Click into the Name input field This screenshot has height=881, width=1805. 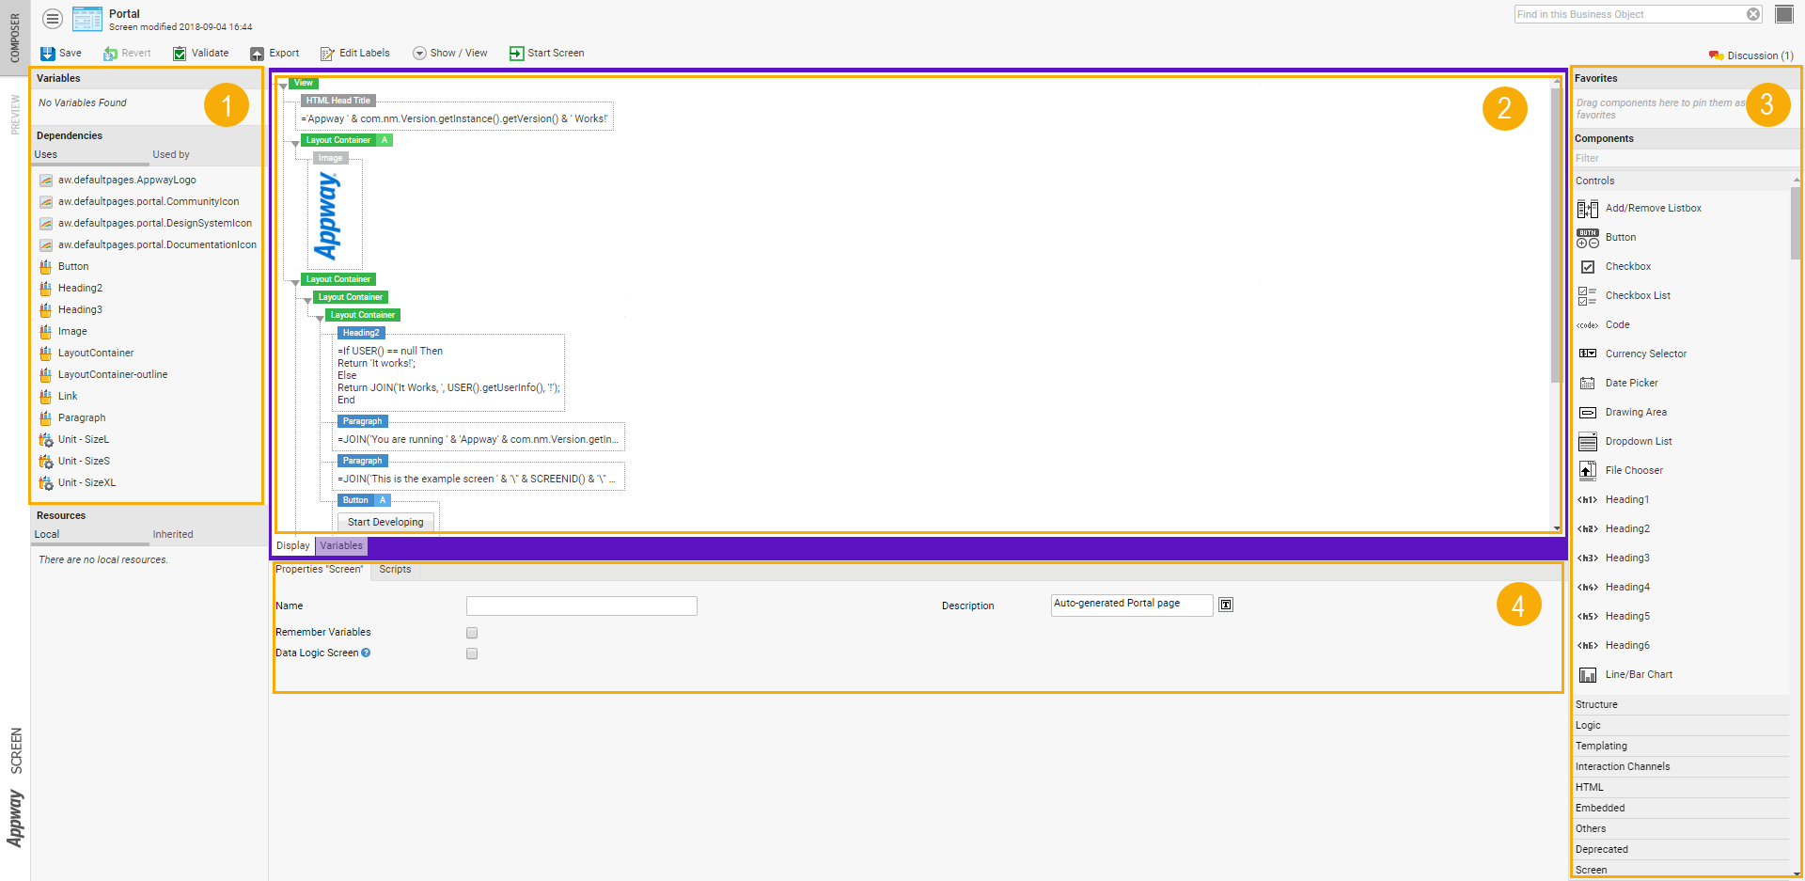tap(581, 606)
